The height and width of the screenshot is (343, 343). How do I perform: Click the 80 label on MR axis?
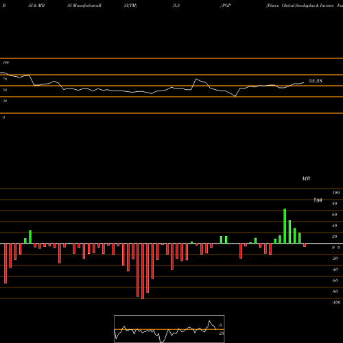[x=335, y=204]
